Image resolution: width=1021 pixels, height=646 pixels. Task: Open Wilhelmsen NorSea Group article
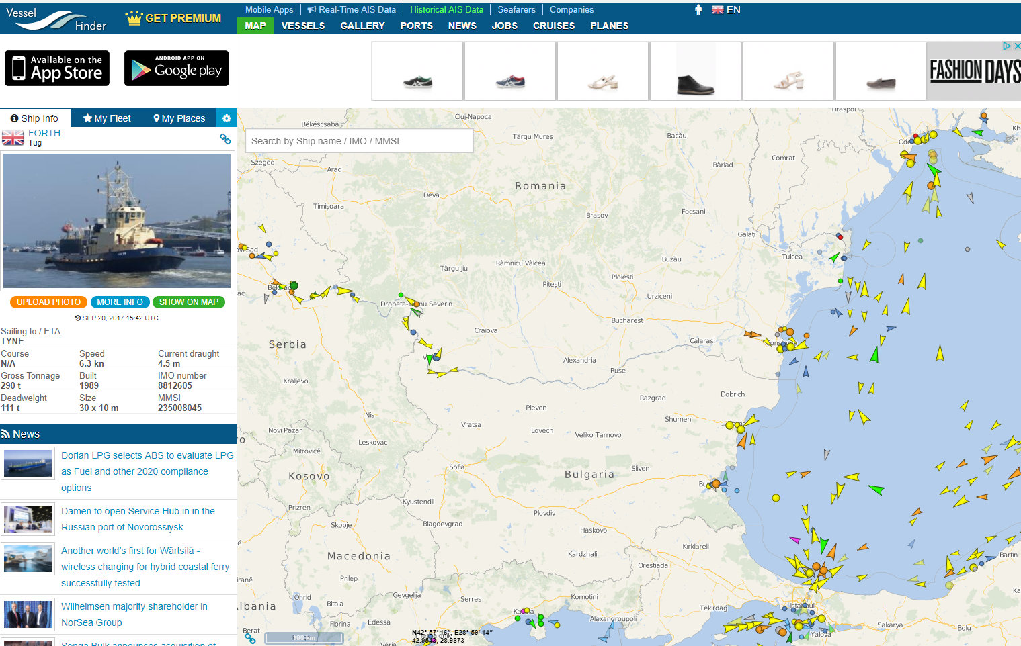click(134, 614)
